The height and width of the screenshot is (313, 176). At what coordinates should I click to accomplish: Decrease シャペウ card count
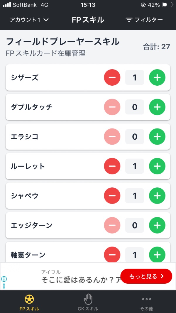[x=112, y=196]
